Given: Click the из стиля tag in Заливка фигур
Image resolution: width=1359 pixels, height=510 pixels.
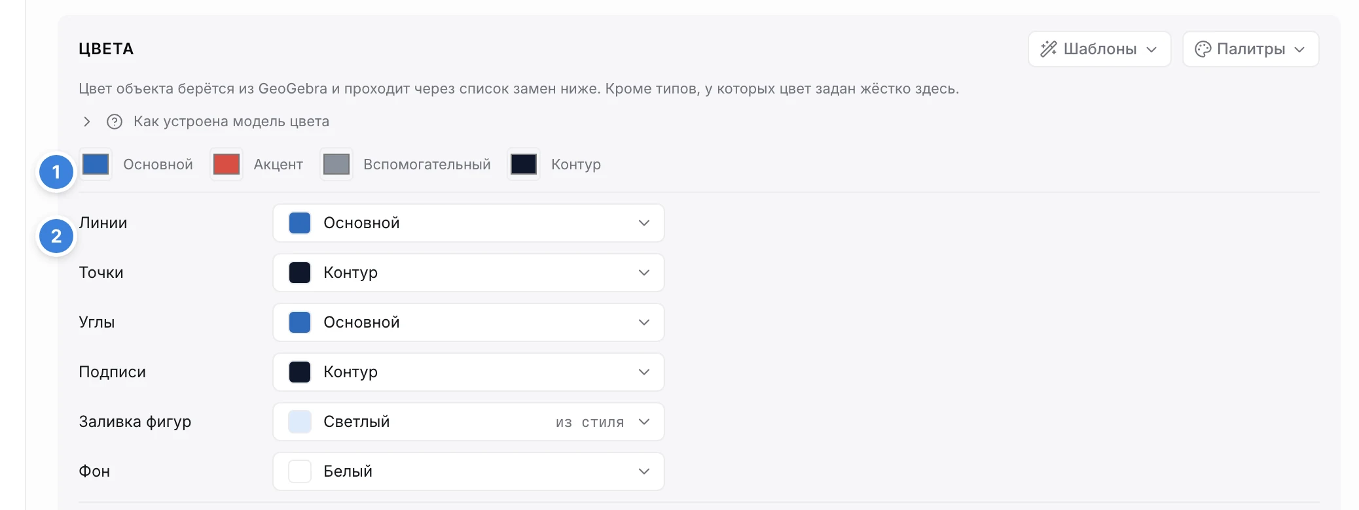Looking at the screenshot, I should click(590, 422).
